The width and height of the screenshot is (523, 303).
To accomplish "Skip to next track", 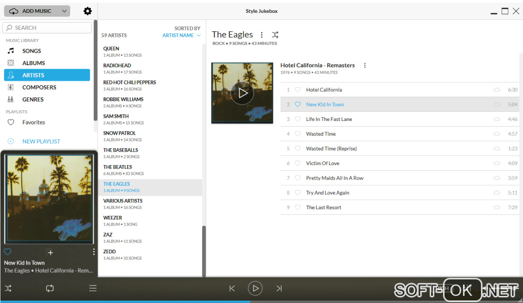I will (279, 288).
